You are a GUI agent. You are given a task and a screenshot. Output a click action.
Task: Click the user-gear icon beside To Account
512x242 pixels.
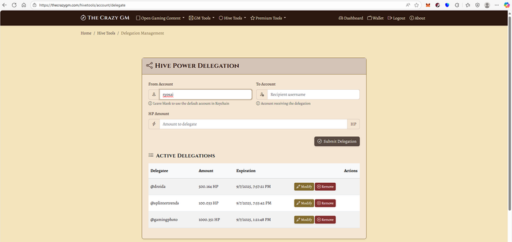(262, 94)
